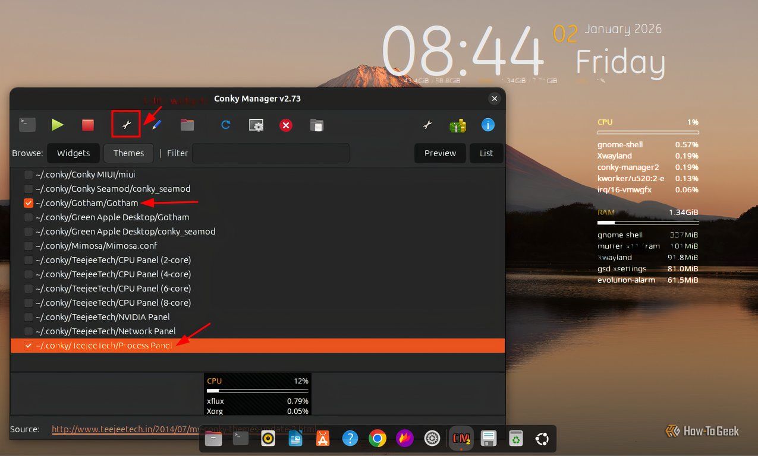Disable the TeejeeTech/Process Panel widget
Screen dimensions: 758x456
pos(28,345)
